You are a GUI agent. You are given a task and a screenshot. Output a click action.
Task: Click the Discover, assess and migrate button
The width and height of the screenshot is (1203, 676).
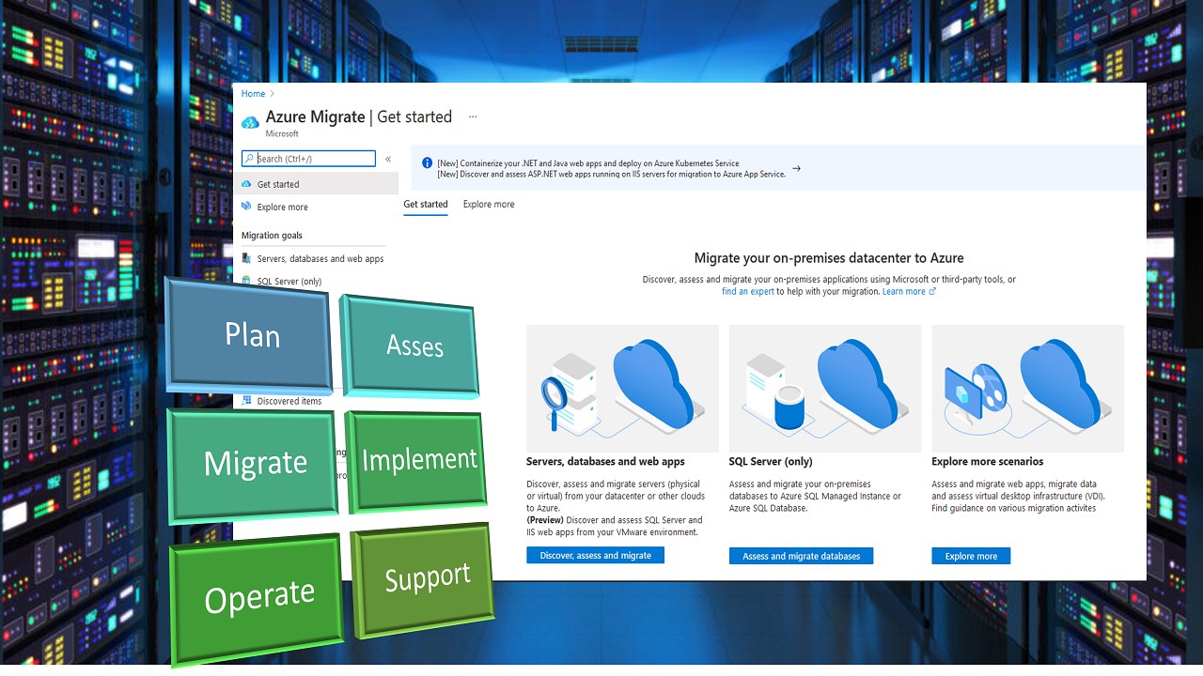tap(595, 556)
